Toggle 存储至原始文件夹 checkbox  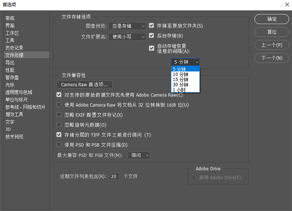pyautogui.click(x=151, y=26)
